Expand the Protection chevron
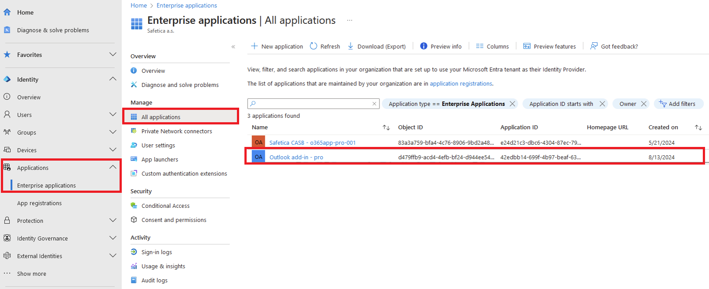The width and height of the screenshot is (709, 289). pyautogui.click(x=113, y=220)
